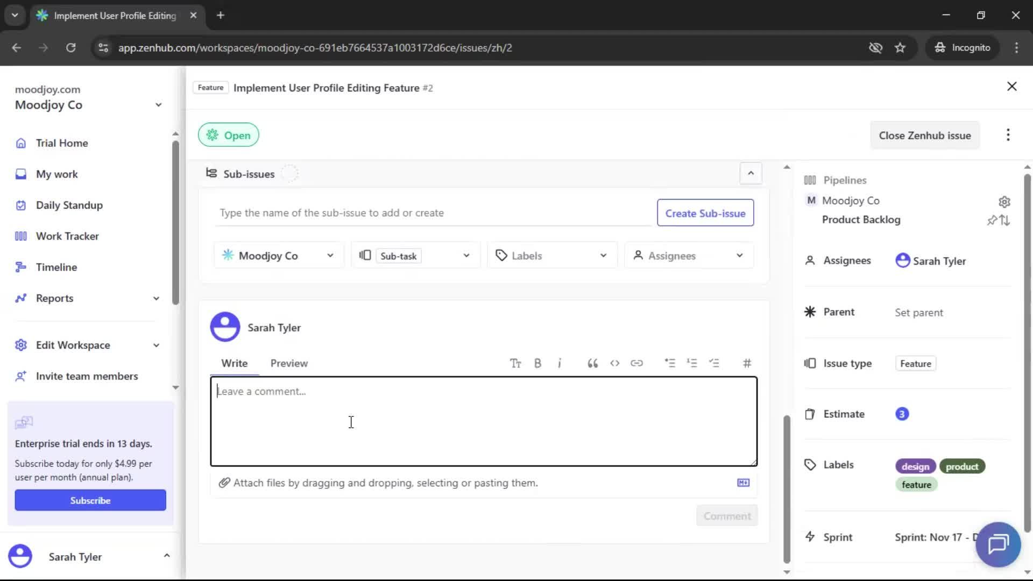Expand the Reports sidebar section
1033x581 pixels.
[155, 298]
